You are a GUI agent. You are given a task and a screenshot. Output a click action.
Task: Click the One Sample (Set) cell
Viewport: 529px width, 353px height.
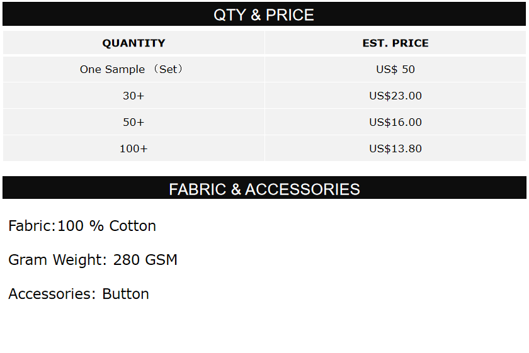coord(132,69)
